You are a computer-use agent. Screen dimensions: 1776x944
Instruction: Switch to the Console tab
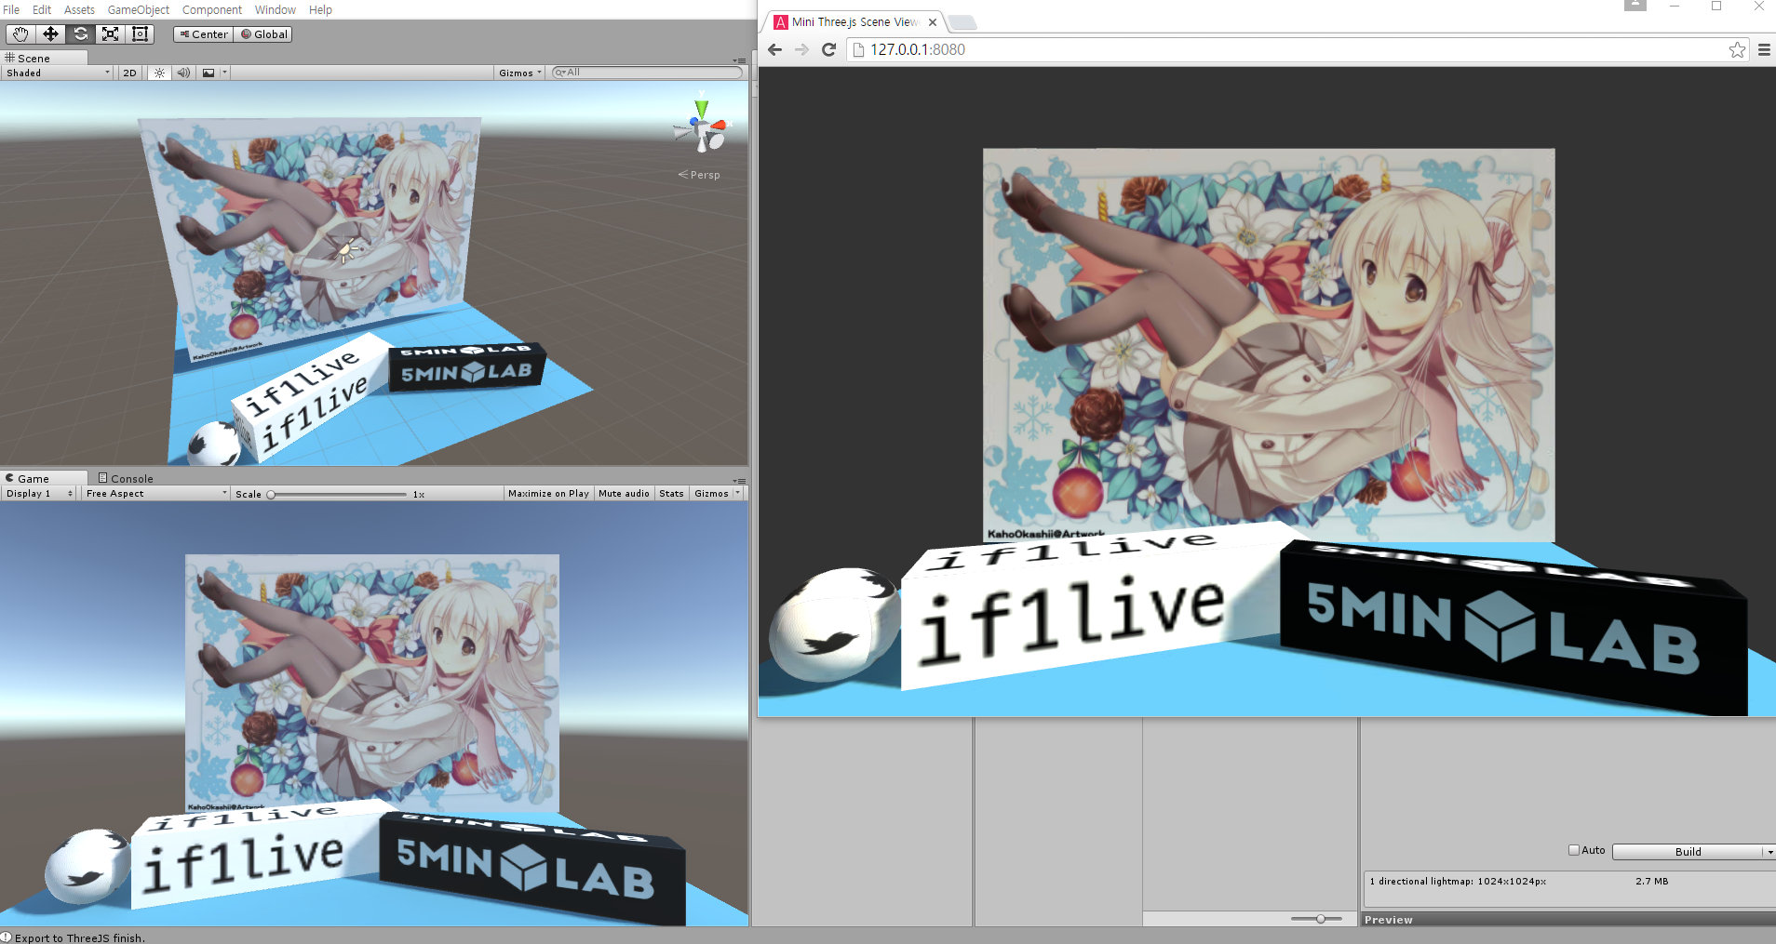point(126,478)
